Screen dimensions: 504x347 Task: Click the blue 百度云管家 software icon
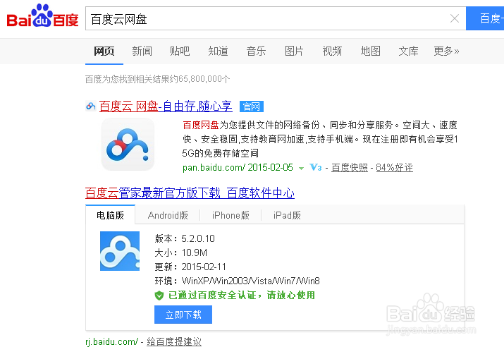point(120,251)
